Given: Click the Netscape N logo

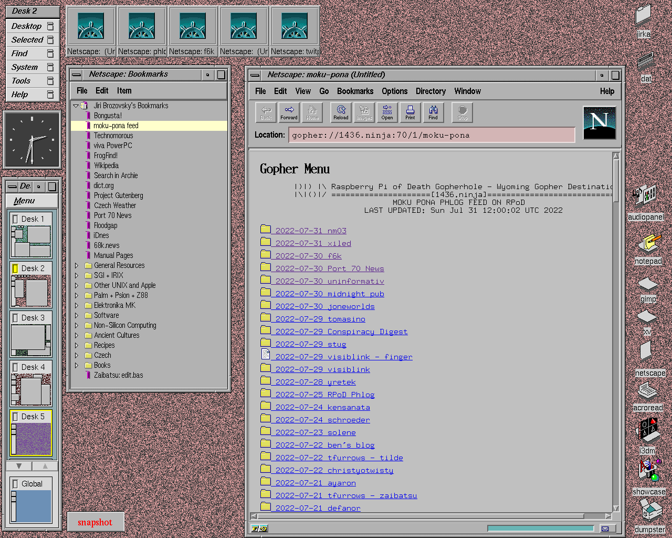Looking at the screenshot, I should click(x=599, y=122).
